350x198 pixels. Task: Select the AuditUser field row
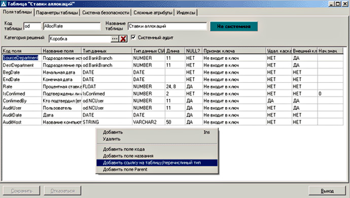coord(173,108)
